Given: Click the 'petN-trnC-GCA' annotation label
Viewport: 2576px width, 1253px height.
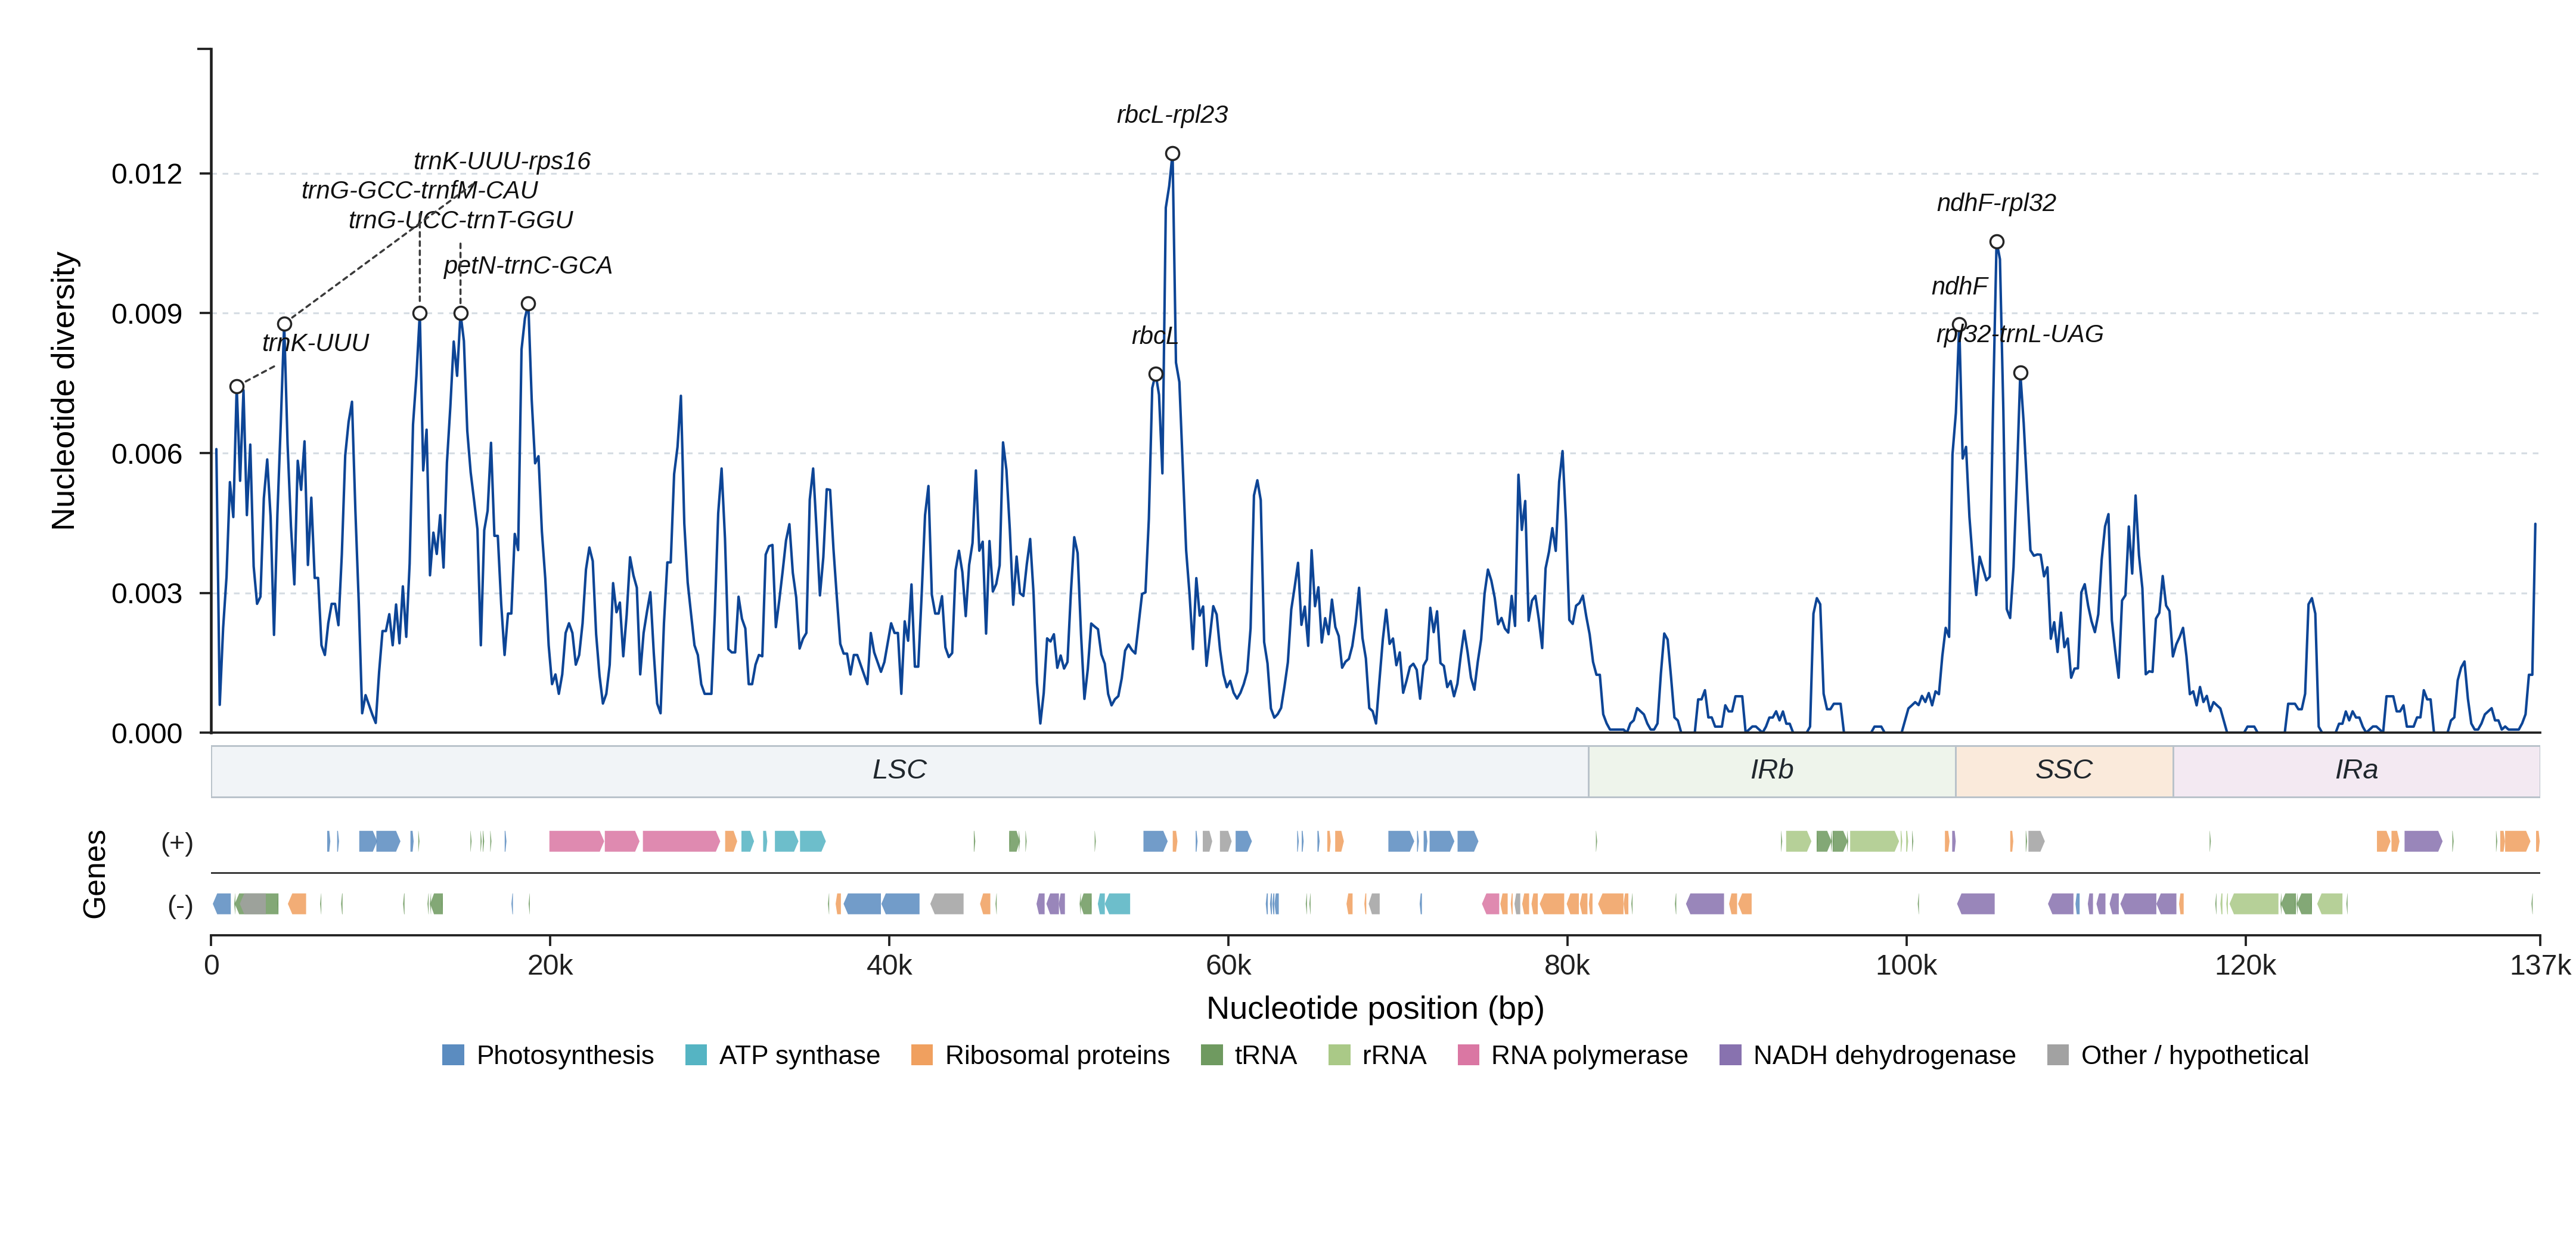Looking at the screenshot, I should pyautogui.click(x=528, y=266).
